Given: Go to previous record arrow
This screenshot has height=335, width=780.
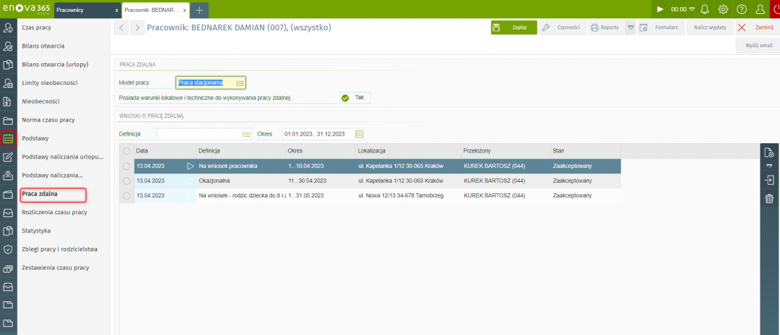Looking at the screenshot, I should click(x=121, y=27).
